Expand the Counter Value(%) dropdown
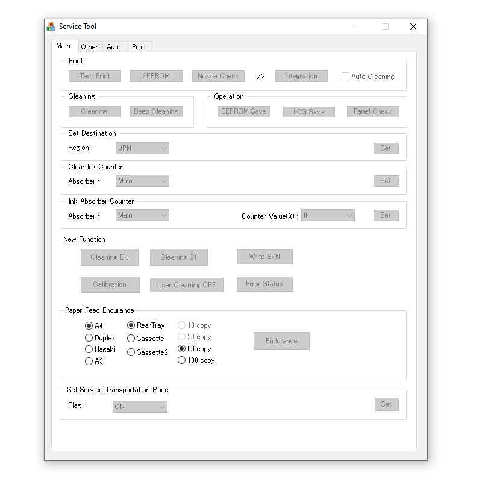 pos(328,215)
